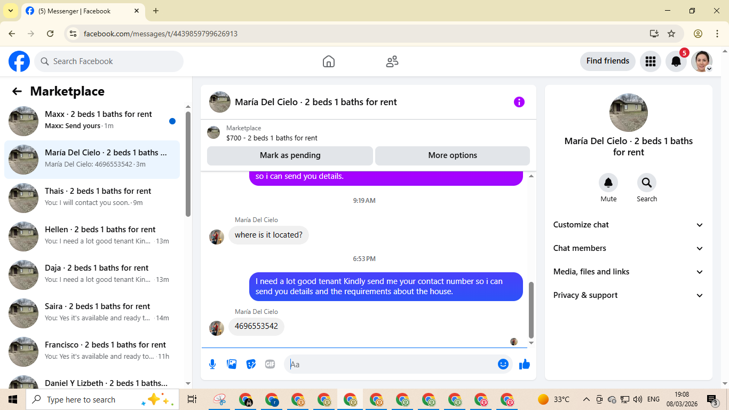Record a voice clip with the microphone icon
The width and height of the screenshot is (729, 410).
(x=212, y=364)
